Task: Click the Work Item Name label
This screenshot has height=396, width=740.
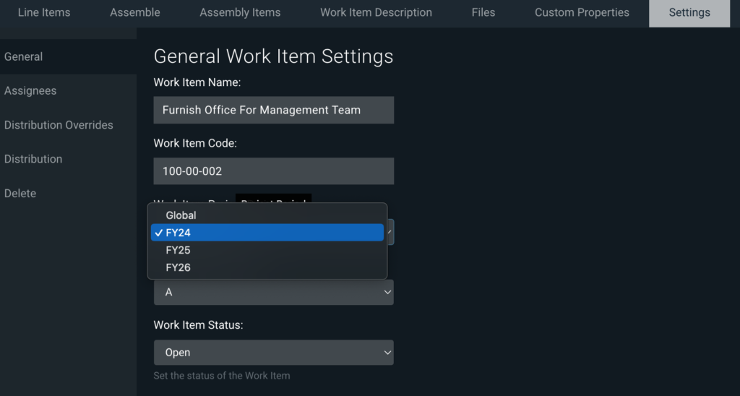Action: pyautogui.click(x=197, y=82)
